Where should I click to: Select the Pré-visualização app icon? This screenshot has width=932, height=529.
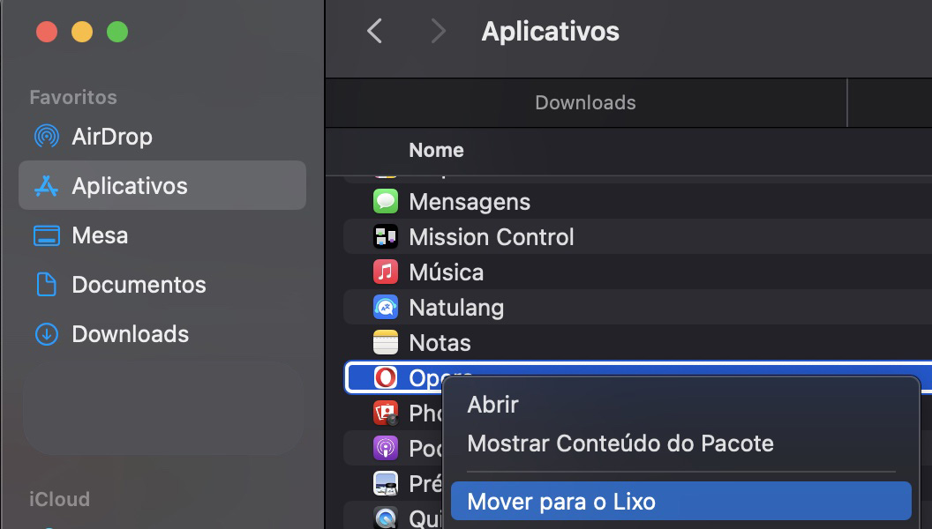(386, 483)
